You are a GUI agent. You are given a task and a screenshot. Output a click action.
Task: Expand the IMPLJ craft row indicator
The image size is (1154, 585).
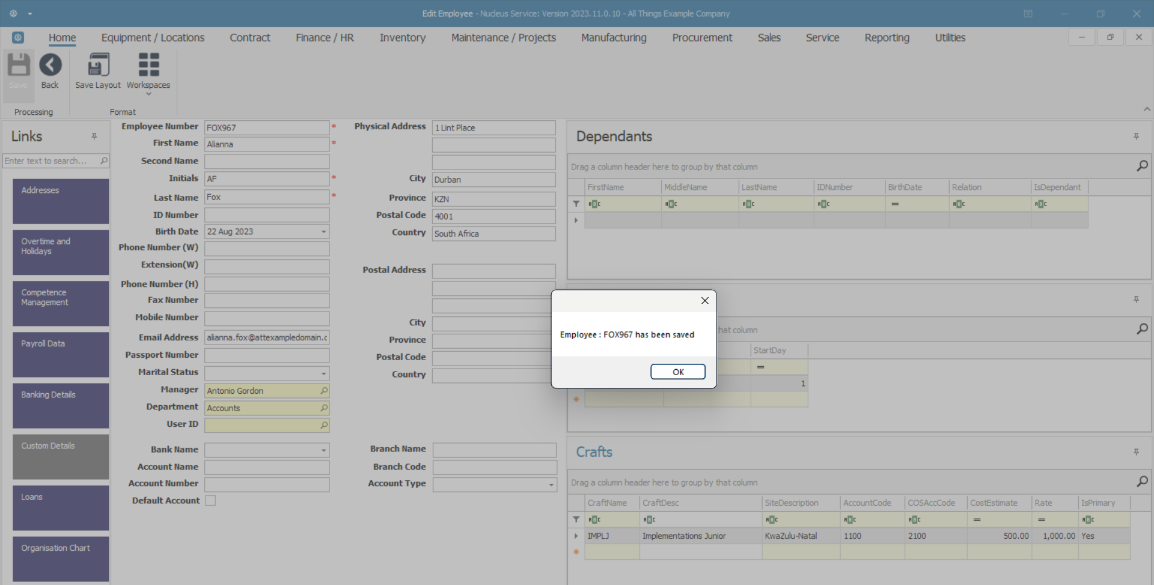pos(576,536)
